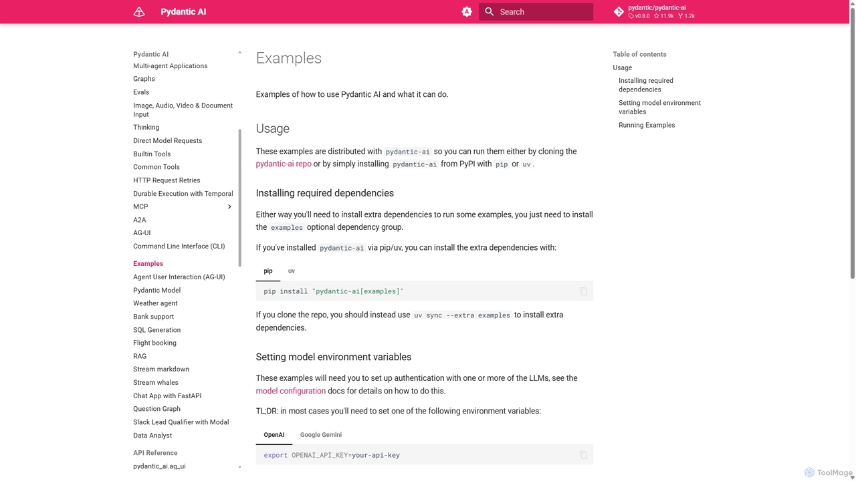Open the Data Analyst example
This screenshot has height=481, width=856.
pos(152,436)
